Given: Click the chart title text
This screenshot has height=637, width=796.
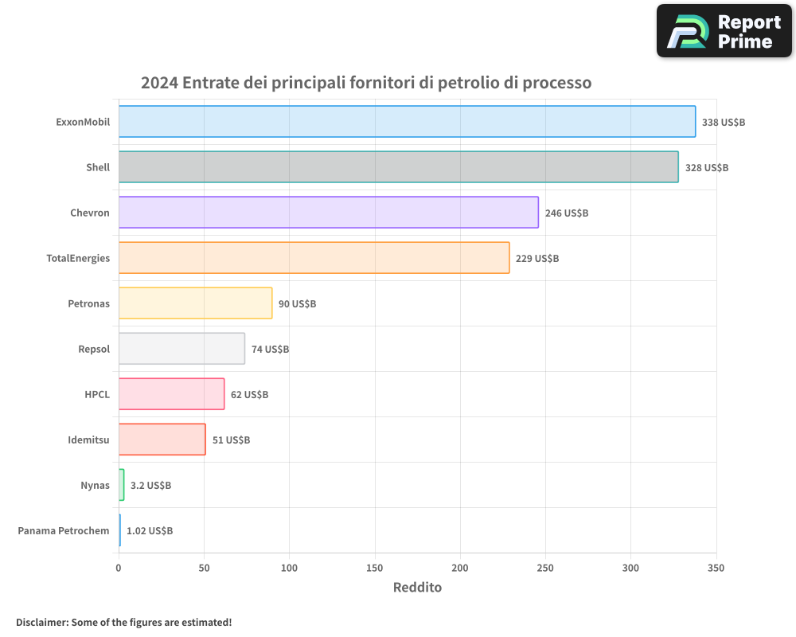Looking at the screenshot, I should (366, 83).
